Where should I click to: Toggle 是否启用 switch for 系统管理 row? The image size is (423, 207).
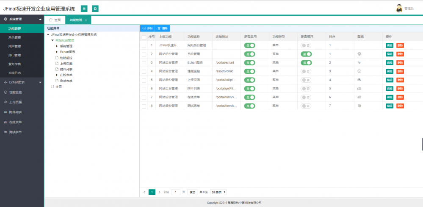click(249, 54)
